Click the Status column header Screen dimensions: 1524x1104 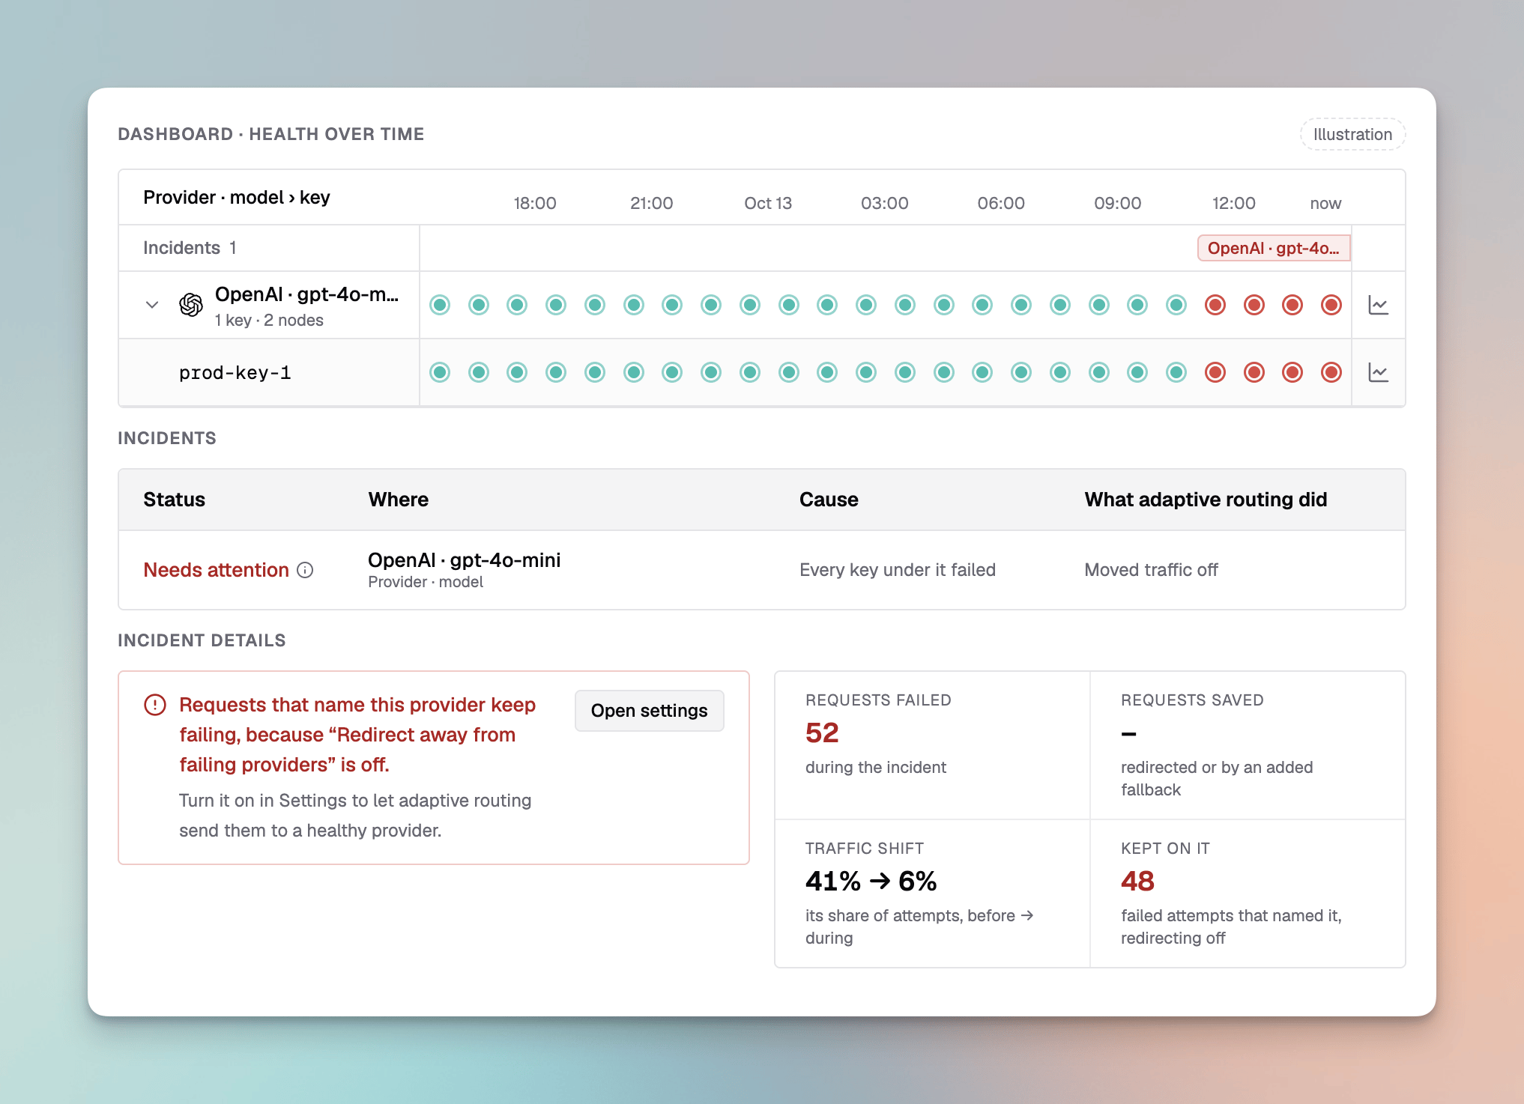(x=174, y=500)
